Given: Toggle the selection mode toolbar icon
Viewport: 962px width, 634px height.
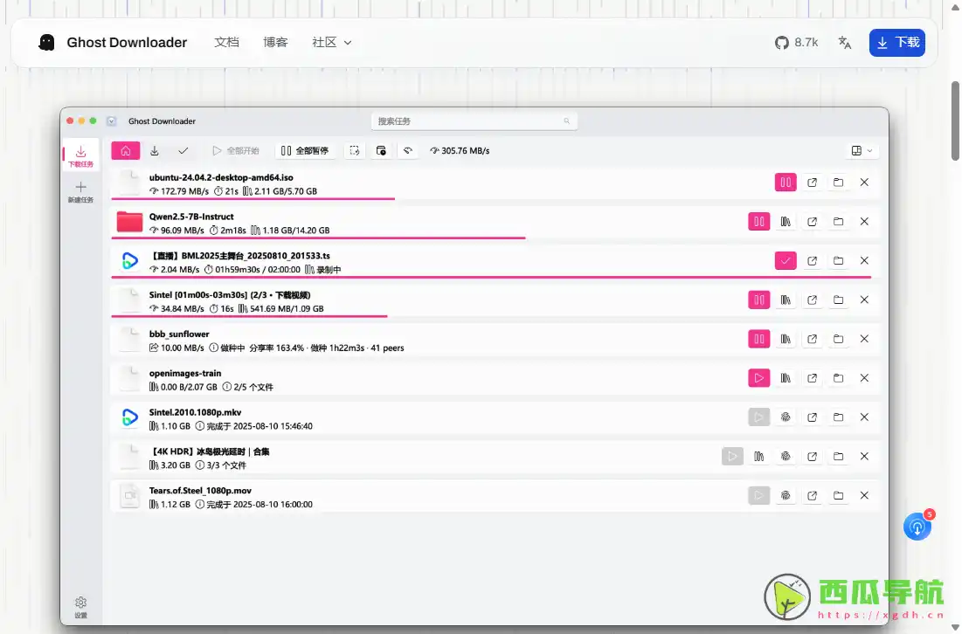Looking at the screenshot, I should 354,151.
